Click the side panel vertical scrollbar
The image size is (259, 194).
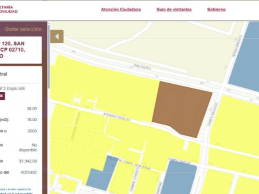coord(49,56)
